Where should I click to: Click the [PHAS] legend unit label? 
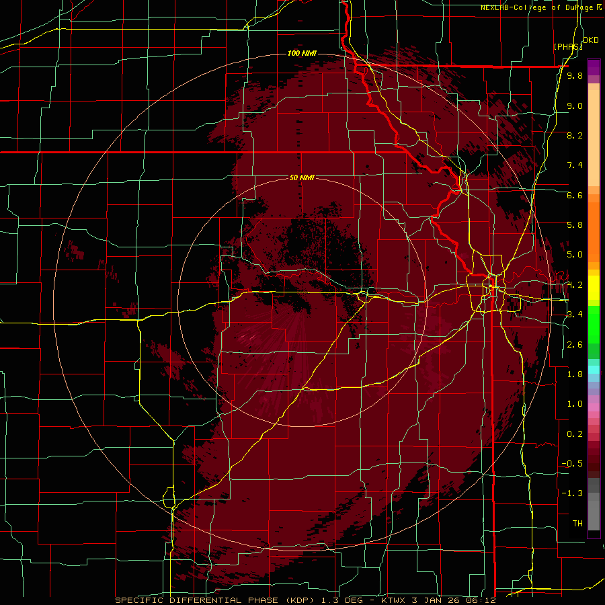tap(568, 46)
